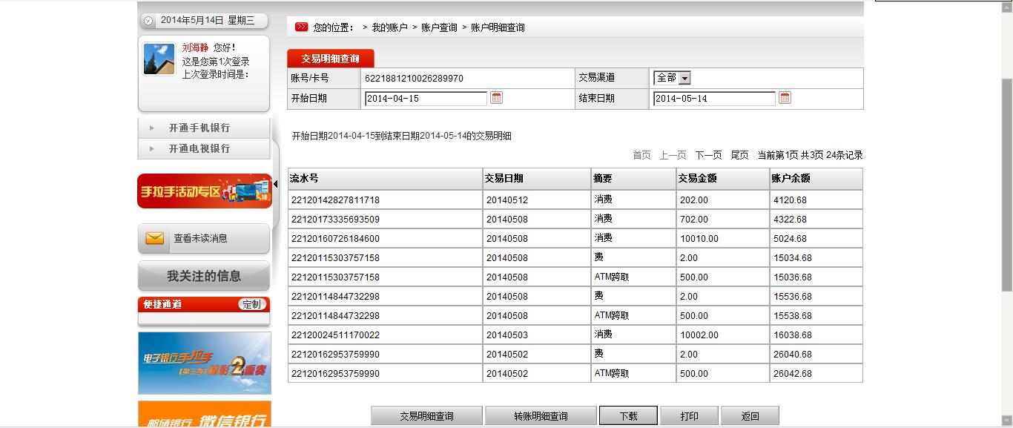This screenshot has width=1013, height=428.
Task: Collapse the sidebar with the small arrow
Action: pyautogui.click(x=276, y=183)
